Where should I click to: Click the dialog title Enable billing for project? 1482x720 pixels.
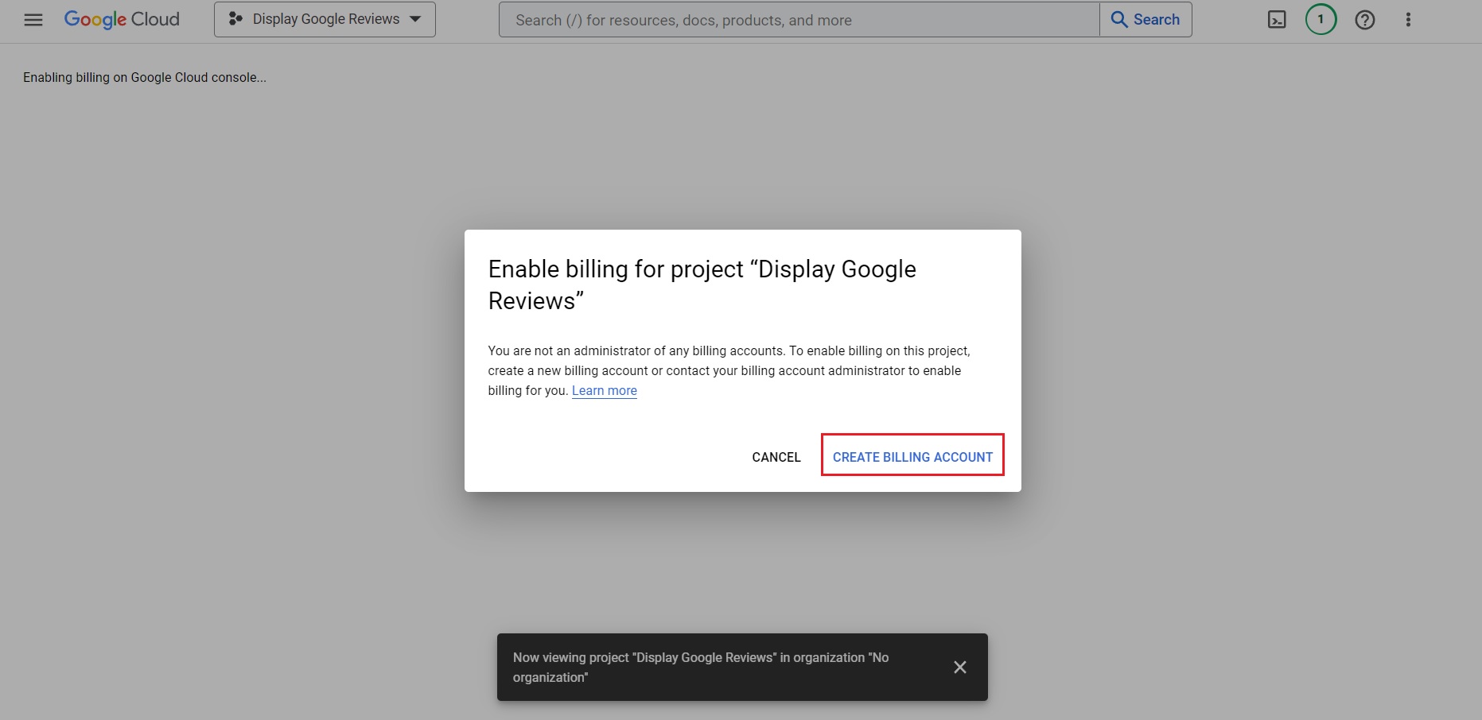[702, 285]
